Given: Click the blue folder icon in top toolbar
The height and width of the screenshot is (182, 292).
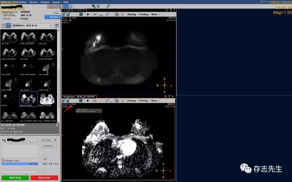Looking at the screenshot, I should click(71, 6).
